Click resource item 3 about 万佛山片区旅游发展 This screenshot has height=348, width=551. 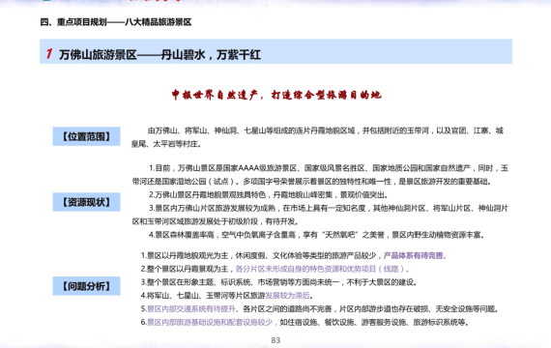pos(320,215)
